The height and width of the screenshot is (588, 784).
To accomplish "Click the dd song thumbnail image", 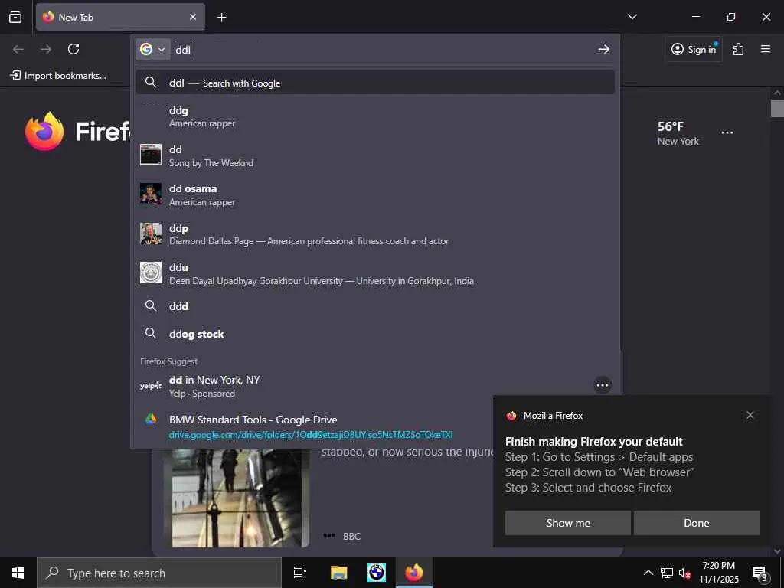I will 151,155.
